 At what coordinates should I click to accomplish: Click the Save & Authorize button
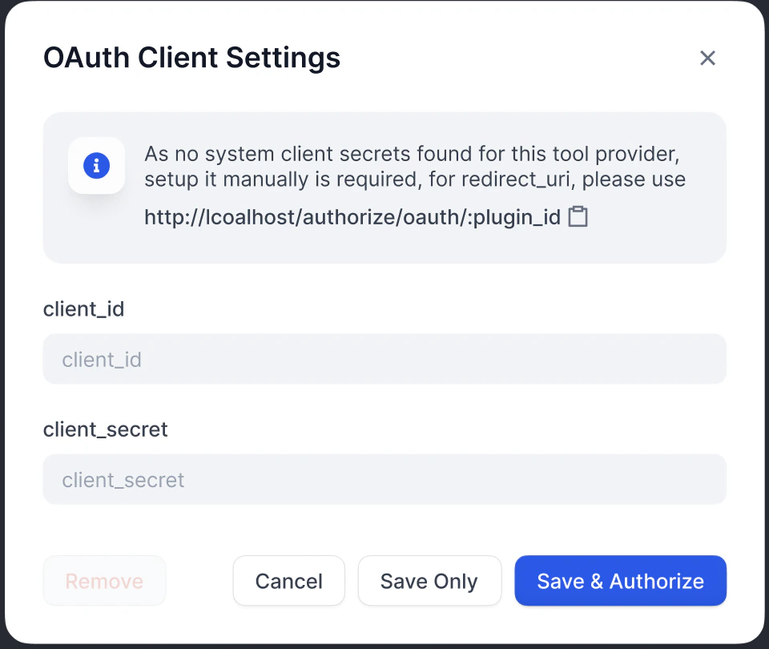[x=620, y=581]
